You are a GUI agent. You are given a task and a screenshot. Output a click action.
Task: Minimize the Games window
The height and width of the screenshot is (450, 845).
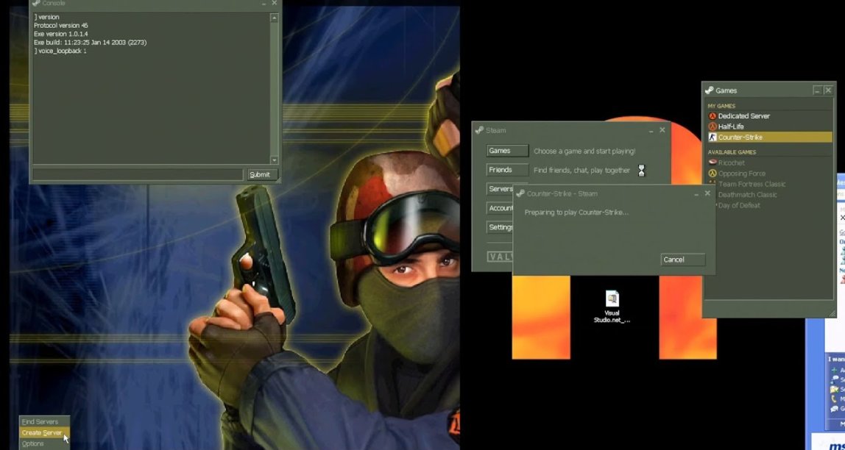(818, 90)
